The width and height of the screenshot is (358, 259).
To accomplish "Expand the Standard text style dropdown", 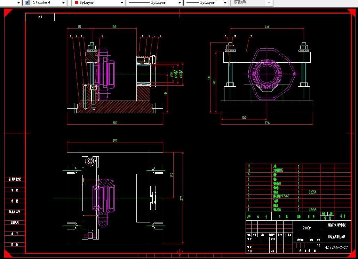I will [x=63, y=3].
